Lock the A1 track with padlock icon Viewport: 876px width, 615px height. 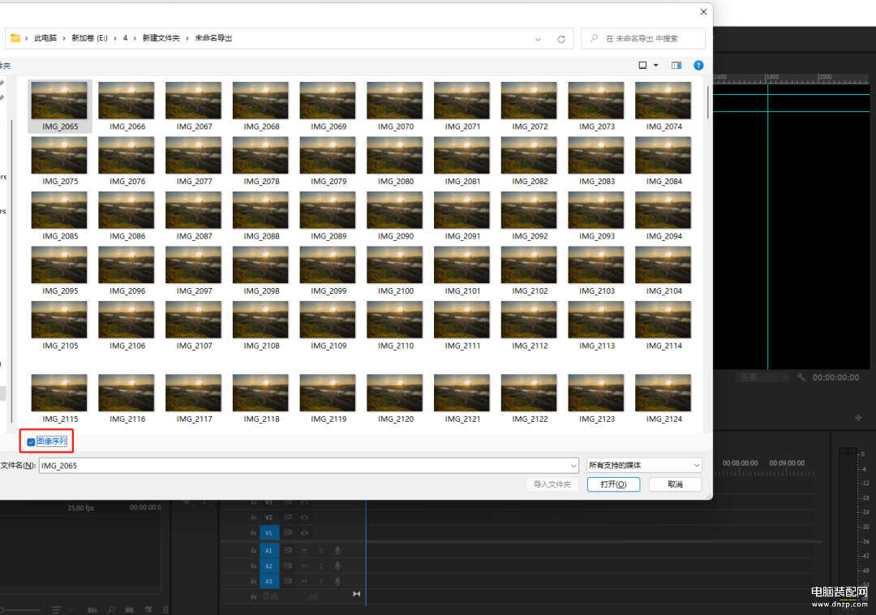[253, 551]
